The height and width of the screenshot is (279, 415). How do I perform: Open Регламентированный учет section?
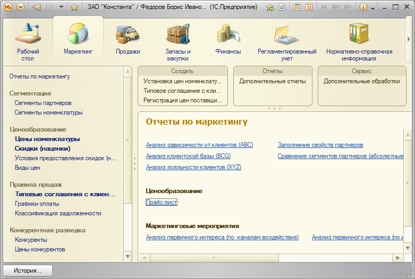(287, 42)
